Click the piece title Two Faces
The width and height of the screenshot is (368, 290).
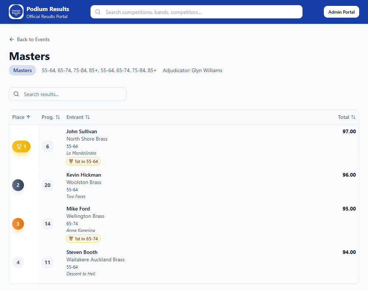(76, 197)
